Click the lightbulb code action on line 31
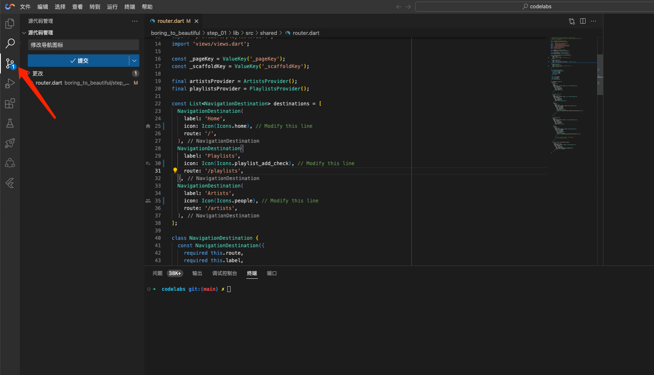The image size is (654, 375). pos(175,170)
